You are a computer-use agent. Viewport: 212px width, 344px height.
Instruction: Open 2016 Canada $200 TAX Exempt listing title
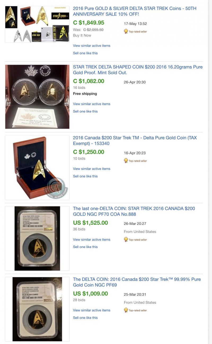[135, 141]
